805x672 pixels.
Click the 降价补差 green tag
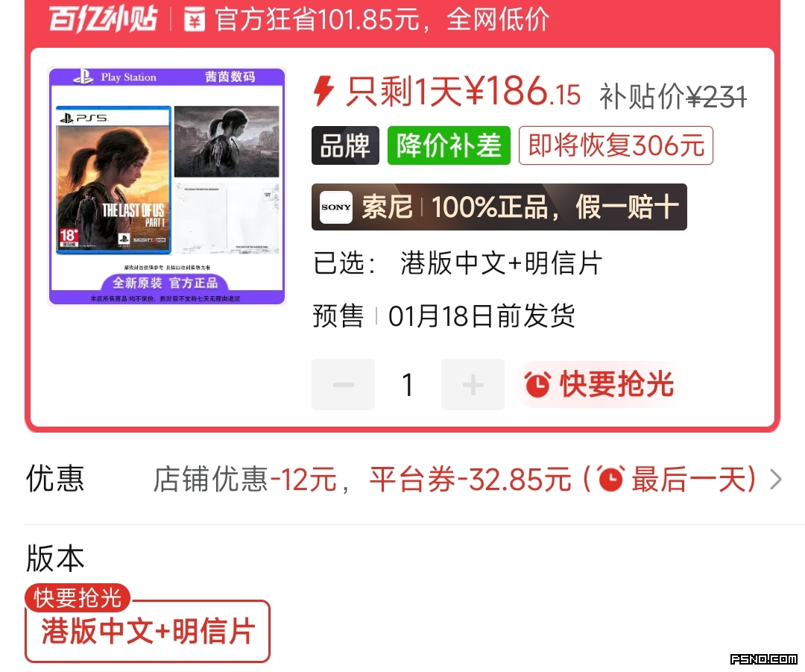coord(449,145)
